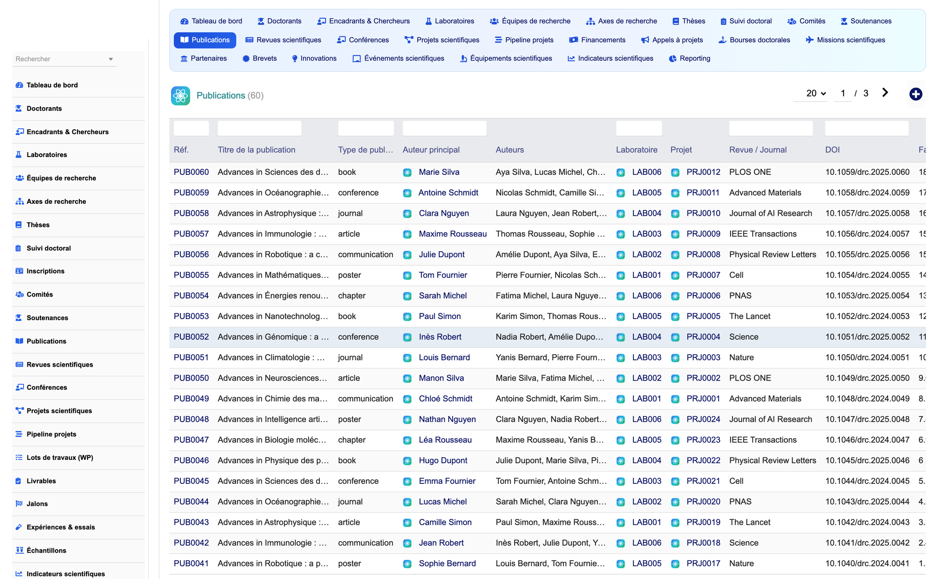Open Indicateurs scientifiques in the sidebar
The width and height of the screenshot is (936, 579).
point(65,574)
